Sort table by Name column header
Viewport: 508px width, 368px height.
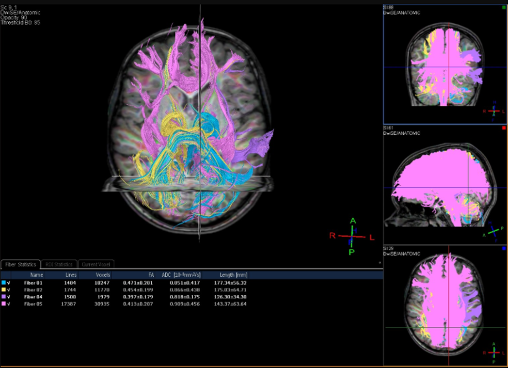36,275
